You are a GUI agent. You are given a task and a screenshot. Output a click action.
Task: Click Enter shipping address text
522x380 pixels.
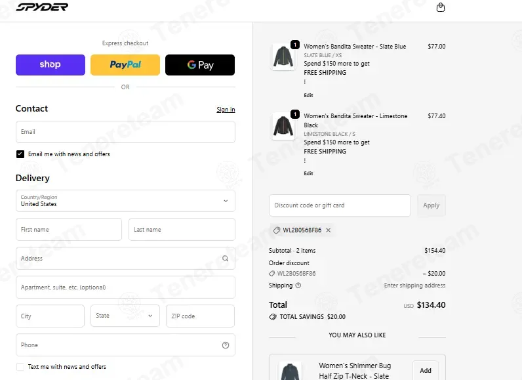[414, 285]
